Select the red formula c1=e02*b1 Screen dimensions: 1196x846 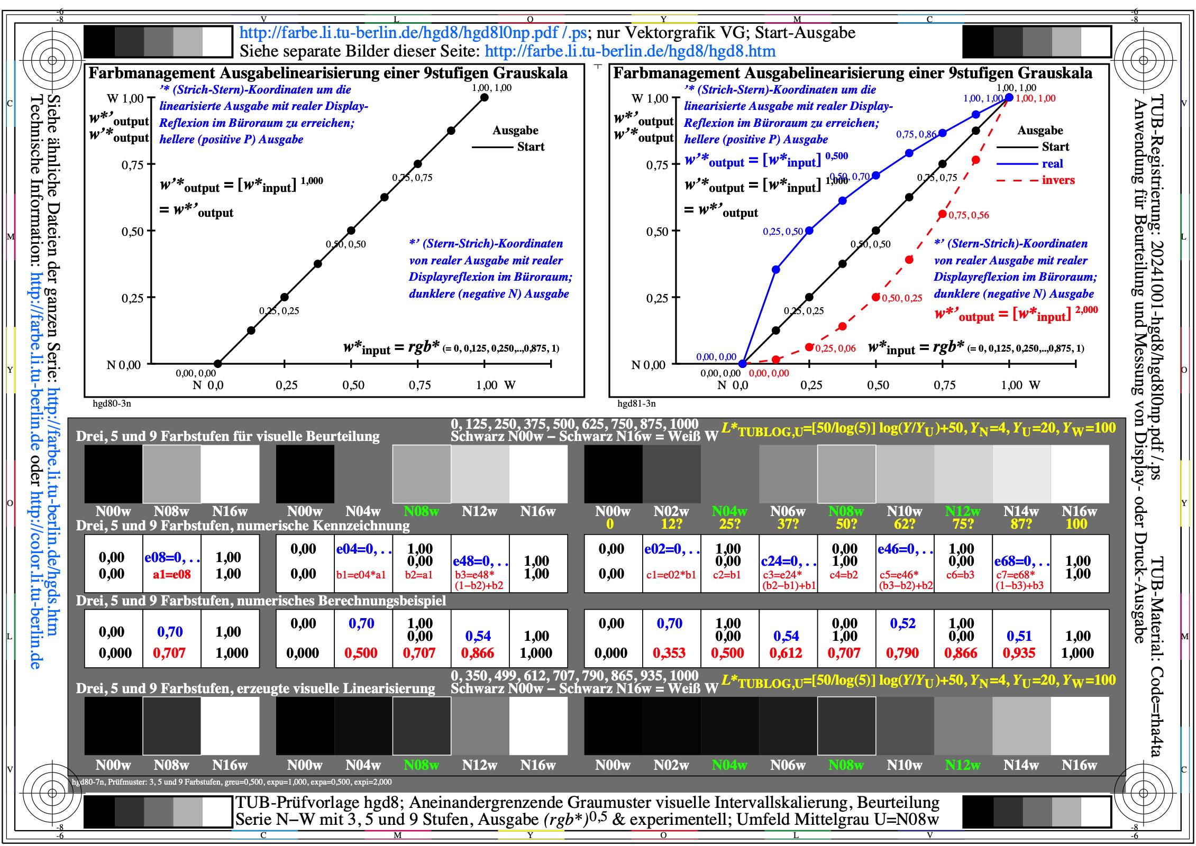click(671, 575)
